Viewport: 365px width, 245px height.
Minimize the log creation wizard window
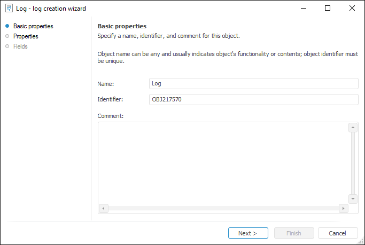(303, 9)
